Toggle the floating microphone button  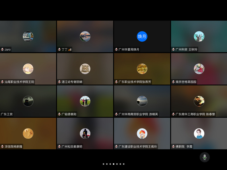[205, 157]
